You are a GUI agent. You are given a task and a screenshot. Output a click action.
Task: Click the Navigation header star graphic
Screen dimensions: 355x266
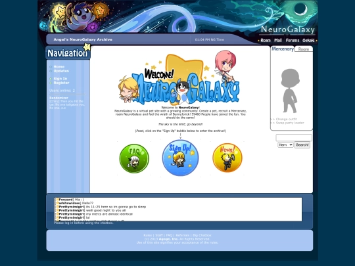click(x=87, y=47)
